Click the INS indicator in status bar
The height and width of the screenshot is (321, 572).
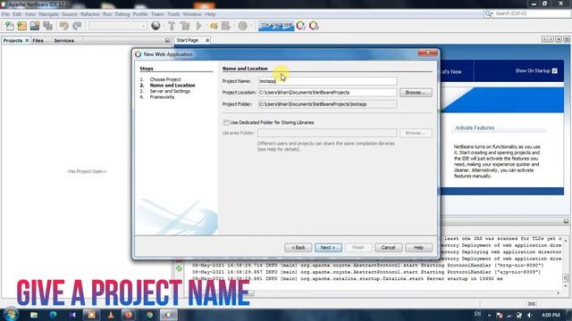532,304
